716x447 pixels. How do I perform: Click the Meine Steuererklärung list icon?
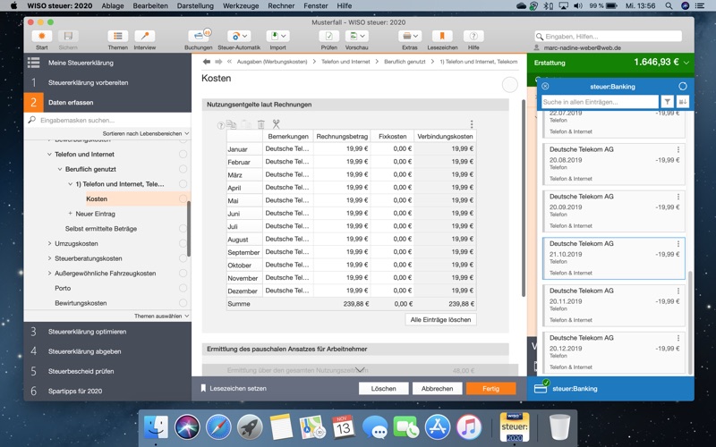click(x=34, y=63)
